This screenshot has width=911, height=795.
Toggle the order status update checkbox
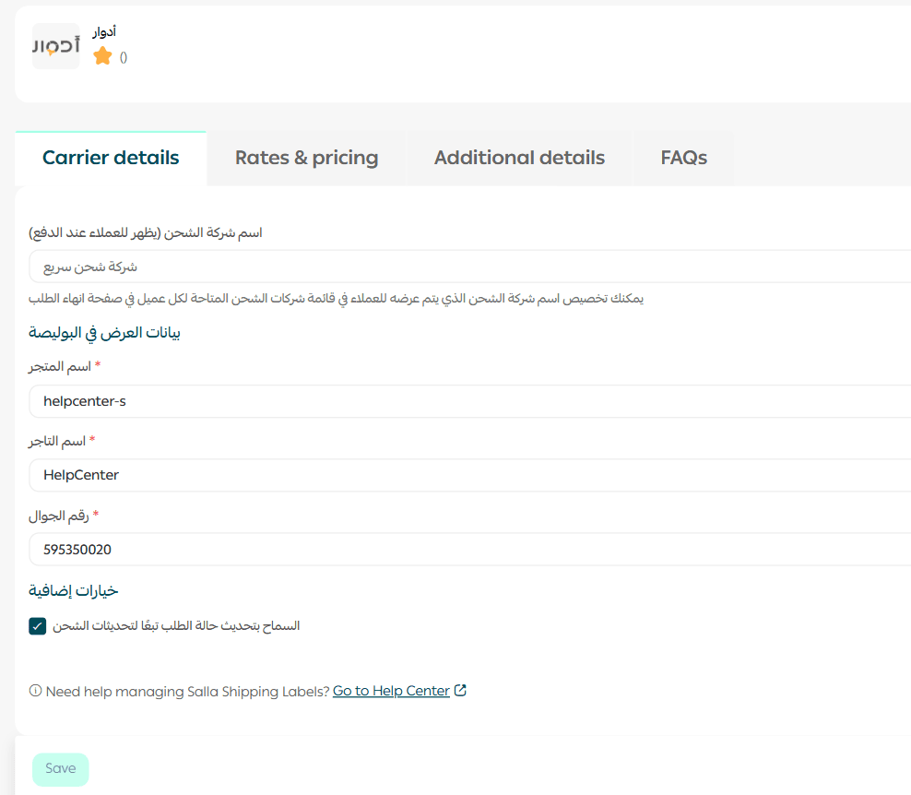tap(38, 626)
